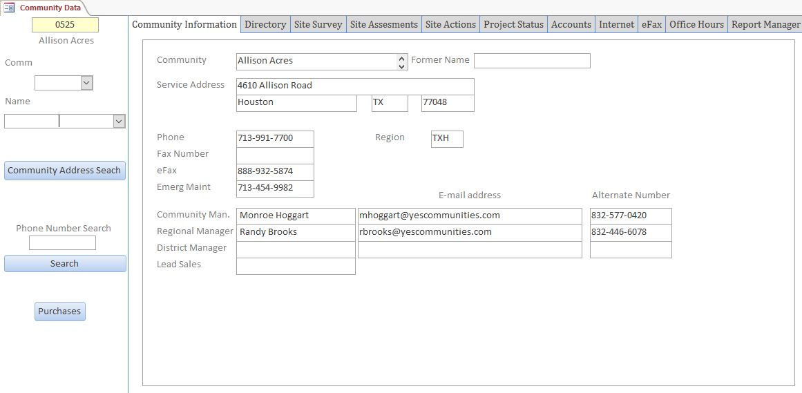Viewport: 802px width, 393px height.
Task: Open the Report Manager tab
Action: tap(765, 24)
